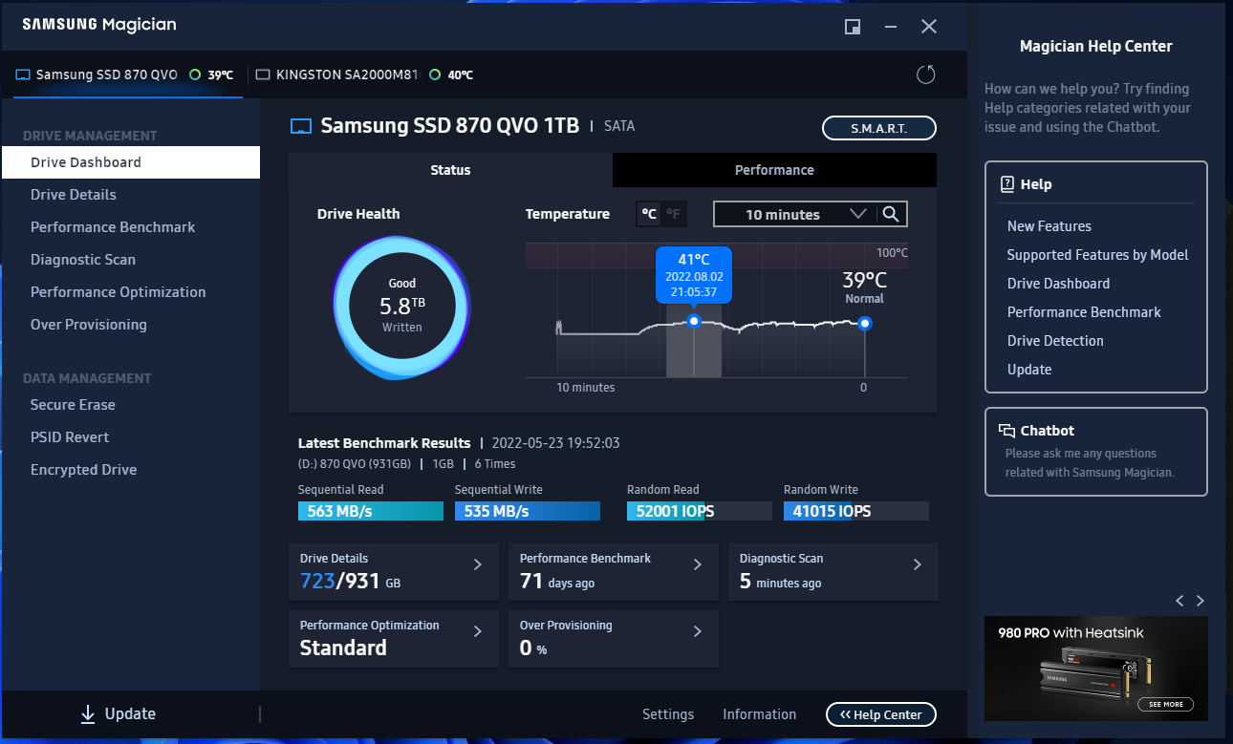Click the Update label in the bottom bar
This screenshot has height=744, width=1233.
(130, 713)
